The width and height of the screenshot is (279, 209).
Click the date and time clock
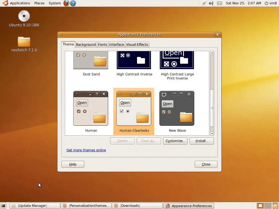[243, 3]
